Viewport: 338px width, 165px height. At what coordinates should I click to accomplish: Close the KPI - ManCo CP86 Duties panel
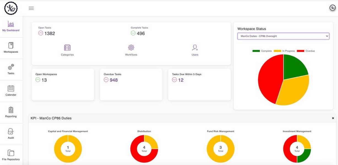click(333, 118)
